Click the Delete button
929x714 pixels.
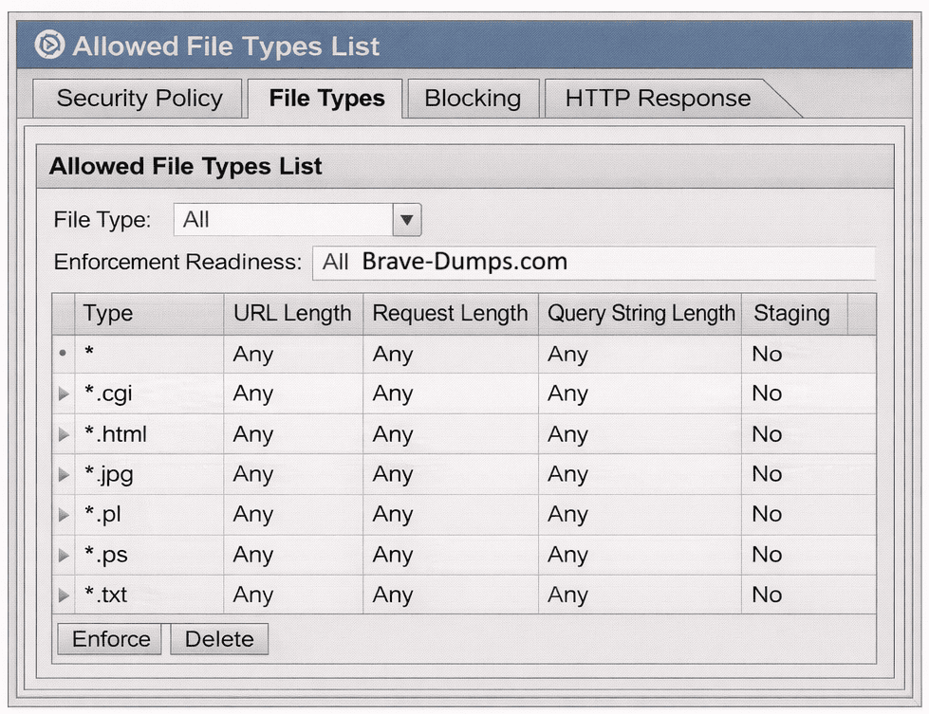[x=219, y=639]
